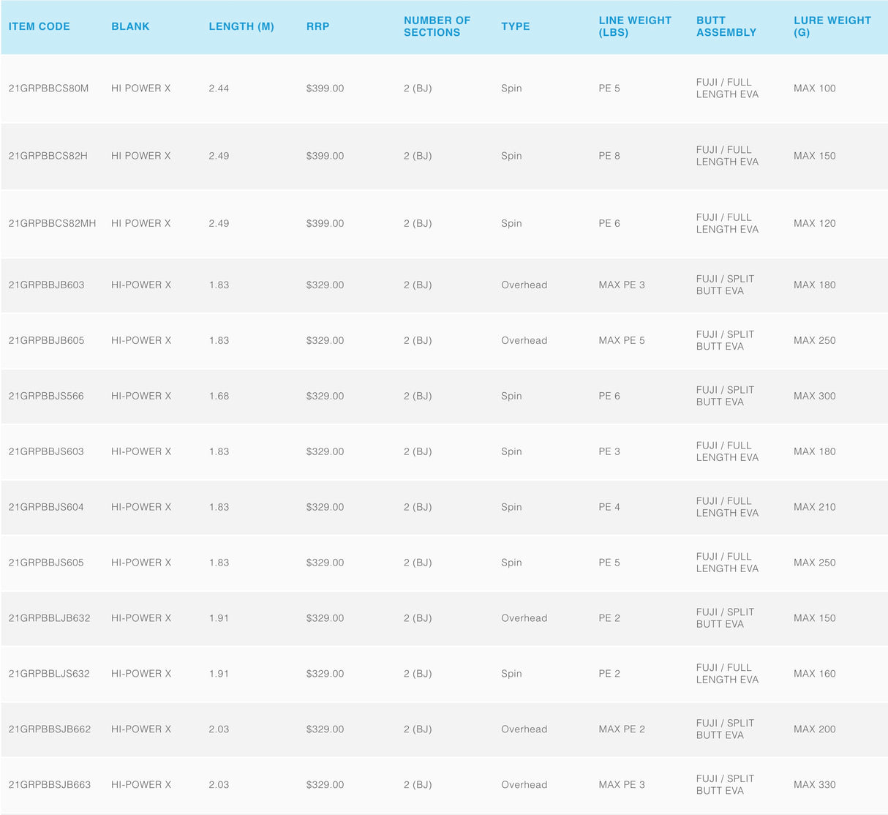Click the LINE WEIGHT (LBS) header

click(x=634, y=26)
